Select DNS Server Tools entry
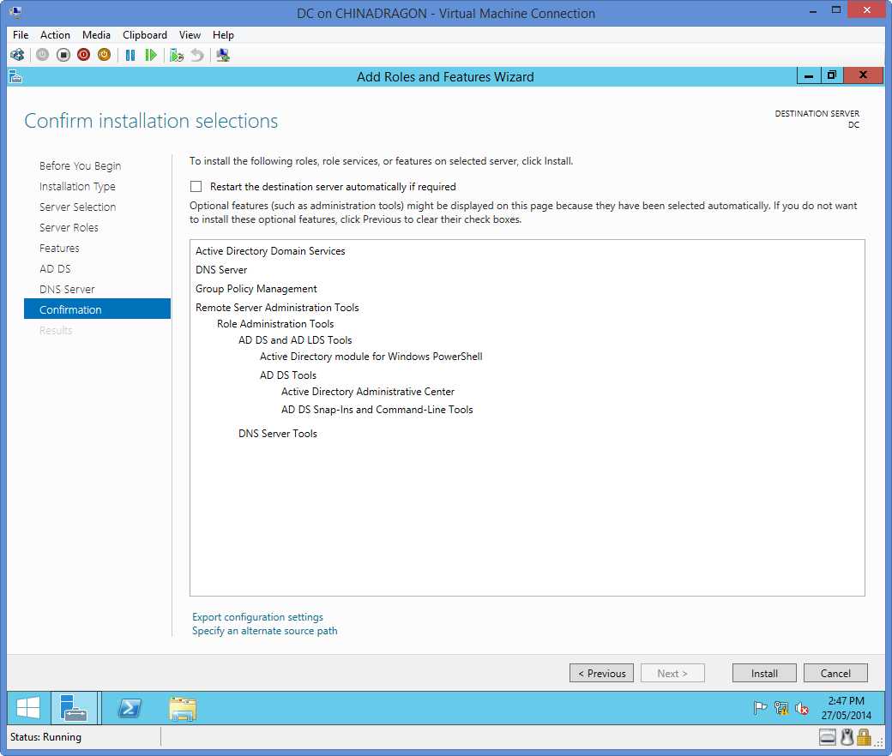 278,433
